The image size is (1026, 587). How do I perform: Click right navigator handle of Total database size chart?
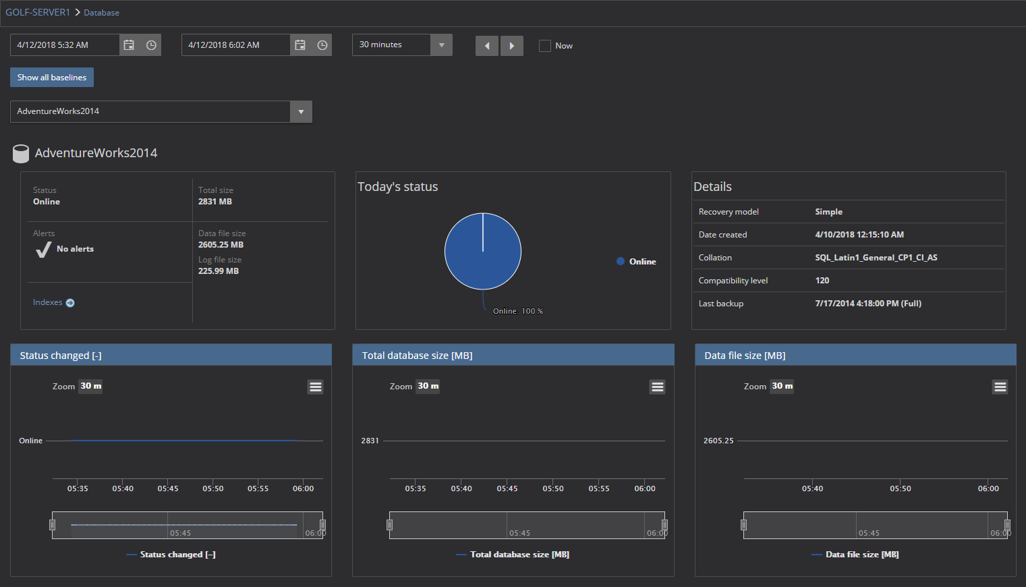pyautogui.click(x=664, y=525)
